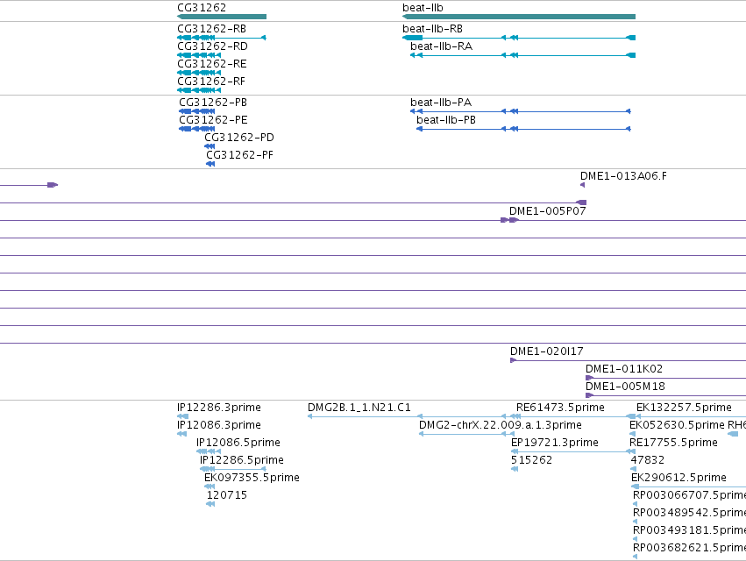The image size is (746, 561).
Task: Select the IP12286.3prime EST
Action: click(x=219, y=408)
